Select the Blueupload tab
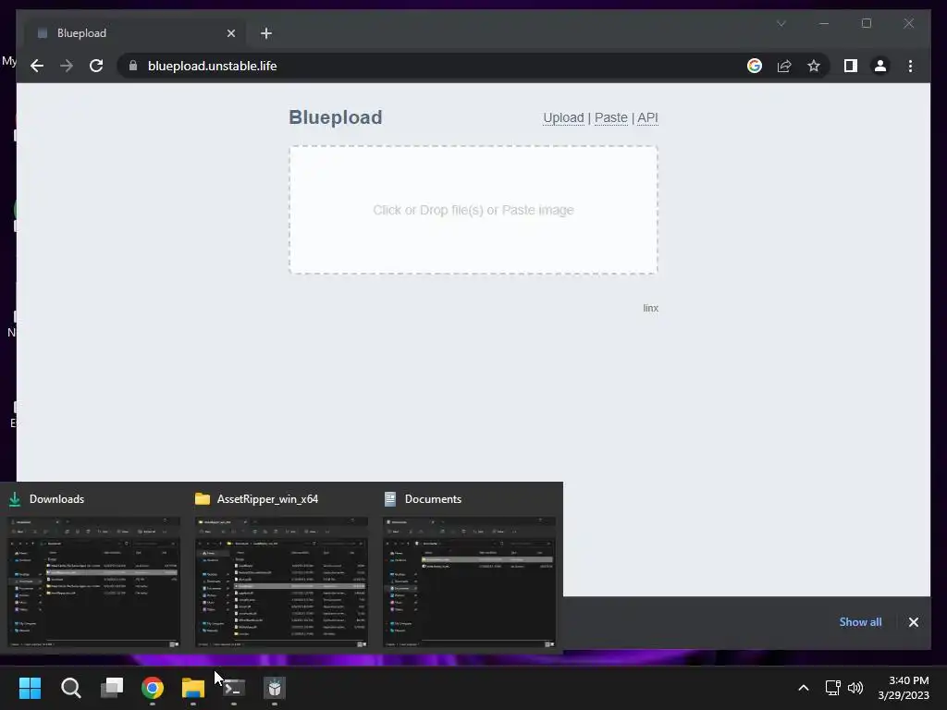 pos(135,33)
